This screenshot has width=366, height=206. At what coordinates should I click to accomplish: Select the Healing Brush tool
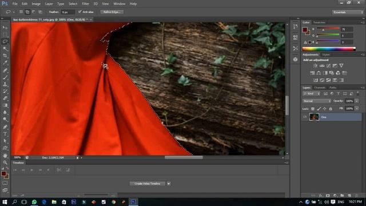point(5,70)
